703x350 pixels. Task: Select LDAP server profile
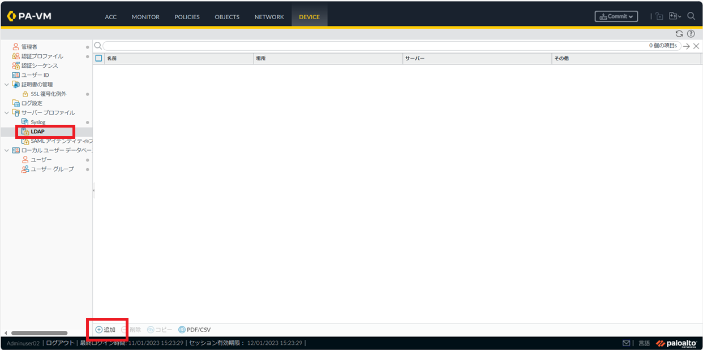(37, 132)
